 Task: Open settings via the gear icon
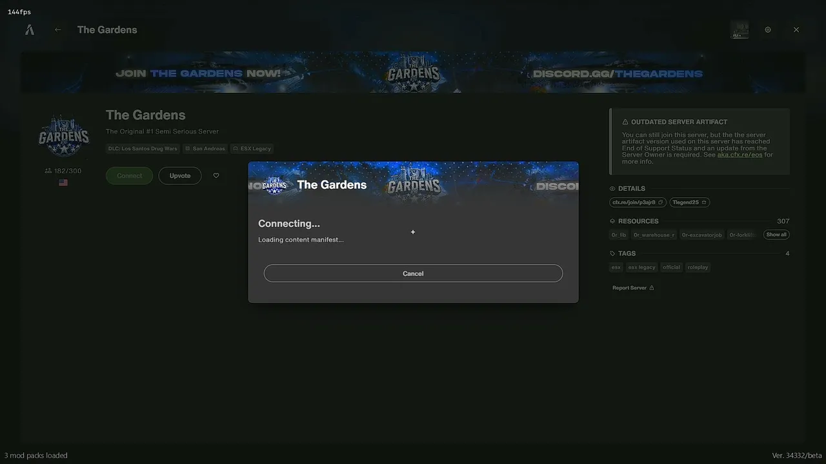(x=768, y=30)
